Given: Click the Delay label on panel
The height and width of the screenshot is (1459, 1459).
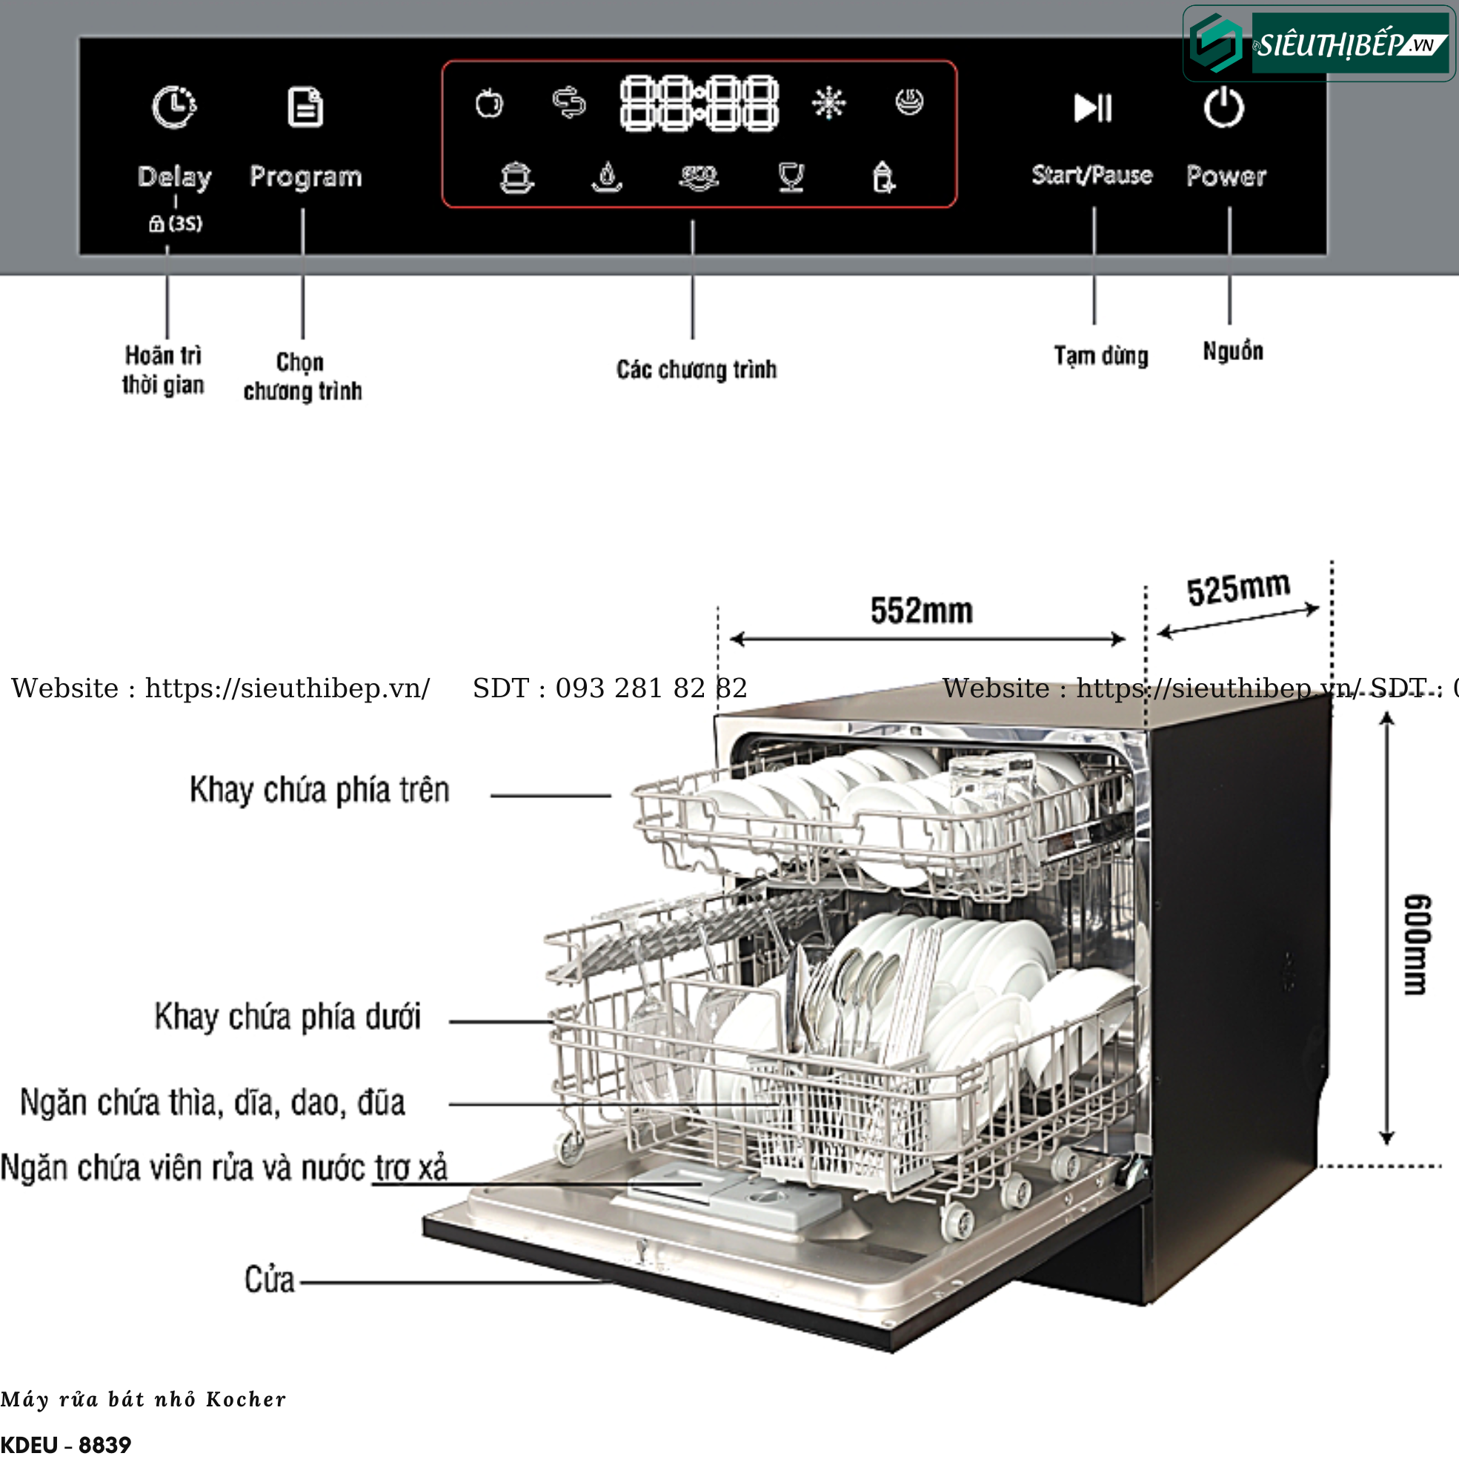Looking at the screenshot, I should (174, 176).
